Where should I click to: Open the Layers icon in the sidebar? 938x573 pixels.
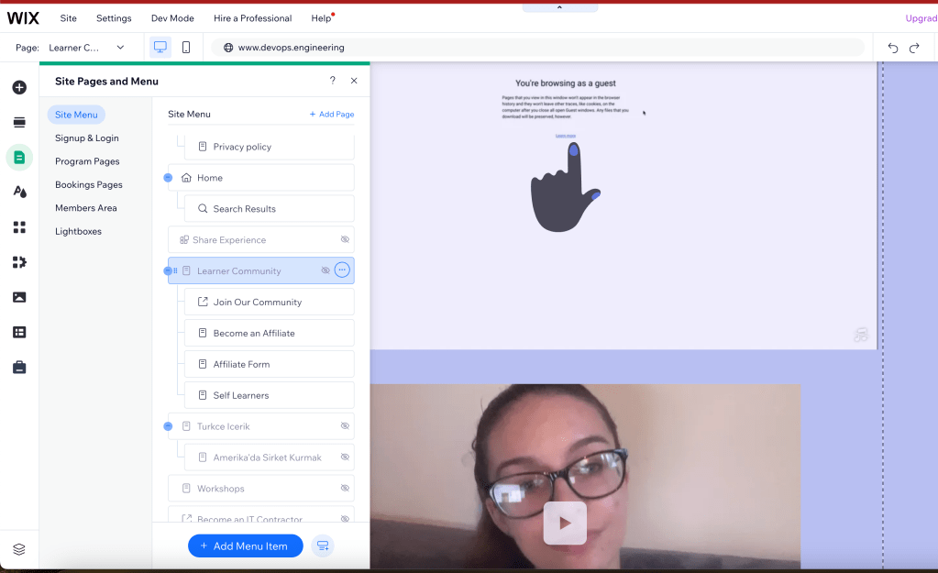pyautogui.click(x=19, y=549)
